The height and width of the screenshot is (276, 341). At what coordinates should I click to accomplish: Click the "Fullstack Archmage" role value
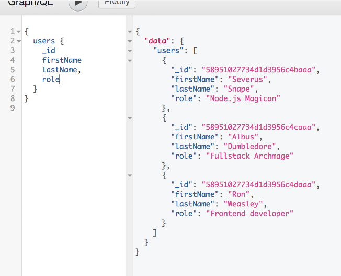[249, 156]
